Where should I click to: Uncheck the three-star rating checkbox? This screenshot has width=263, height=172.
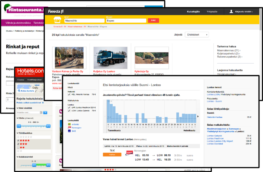click(18, 144)
